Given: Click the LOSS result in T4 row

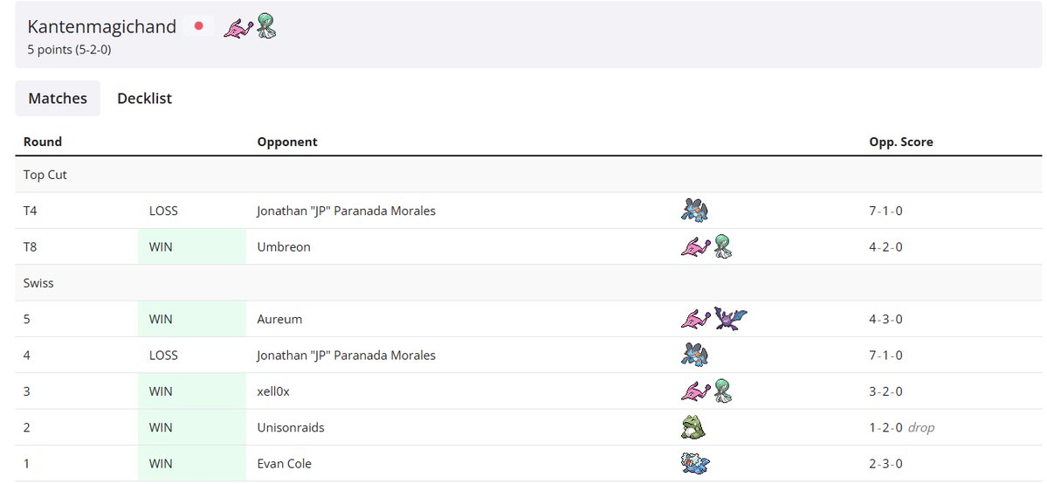Looking at the screenshot, I should point(163,211).
